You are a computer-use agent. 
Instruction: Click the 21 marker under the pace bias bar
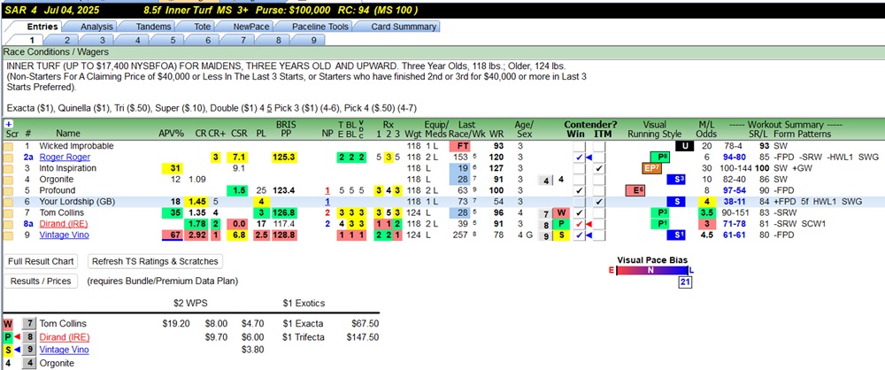coord(685,282)
